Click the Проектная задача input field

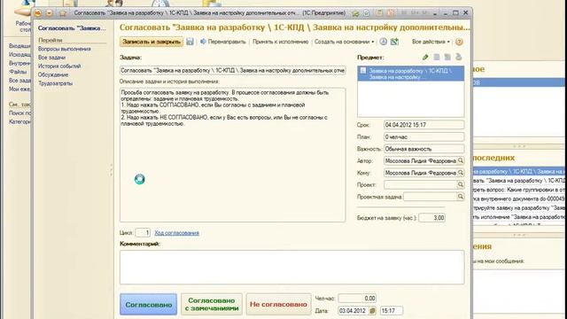tap(431, 197)
